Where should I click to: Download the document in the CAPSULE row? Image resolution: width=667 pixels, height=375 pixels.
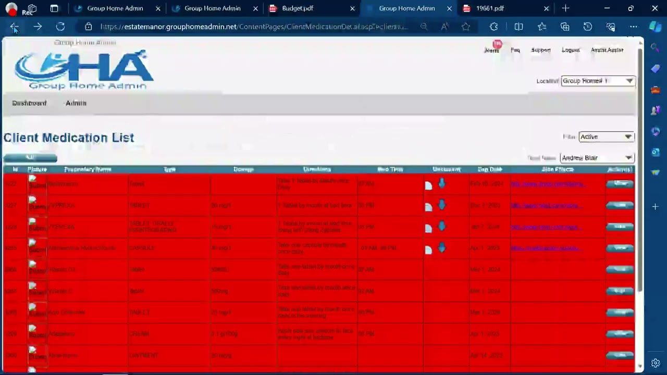pyautogui.click(x=442, y=248)
